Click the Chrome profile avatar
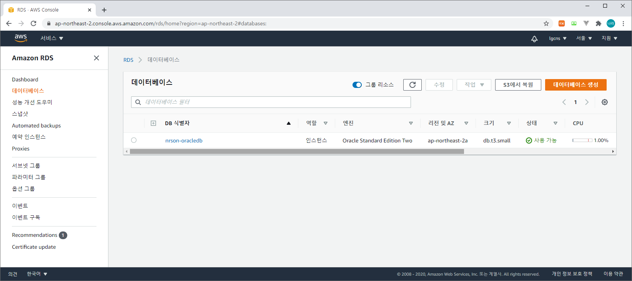 tap(611, 23)
